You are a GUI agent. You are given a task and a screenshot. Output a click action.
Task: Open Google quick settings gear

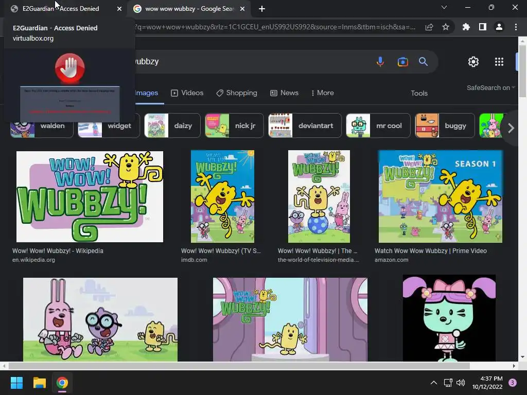pyautogui.click(x=473, y=62)
